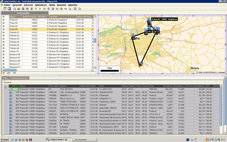The height and width of the screenshot is (142, 227).
Task: Click the Ulice column header in Zastávky
Action: point(110,86)
